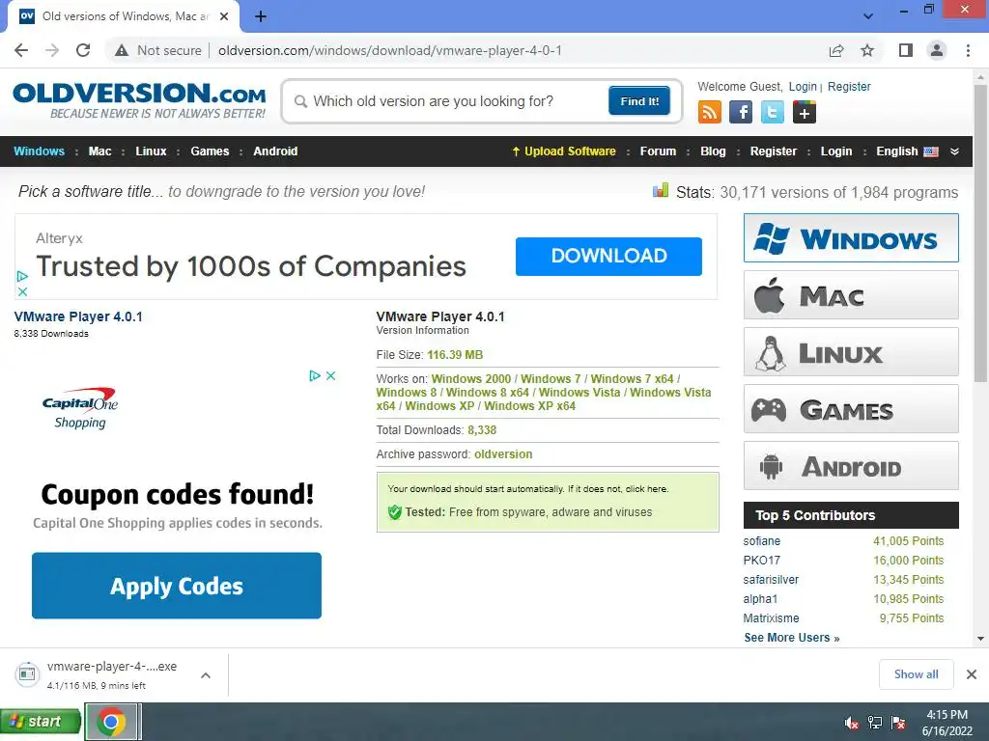This screenshot has width=989, height=741.
Task: Click VMware Player 4.0.1 title link
Action: click(78, 316)
